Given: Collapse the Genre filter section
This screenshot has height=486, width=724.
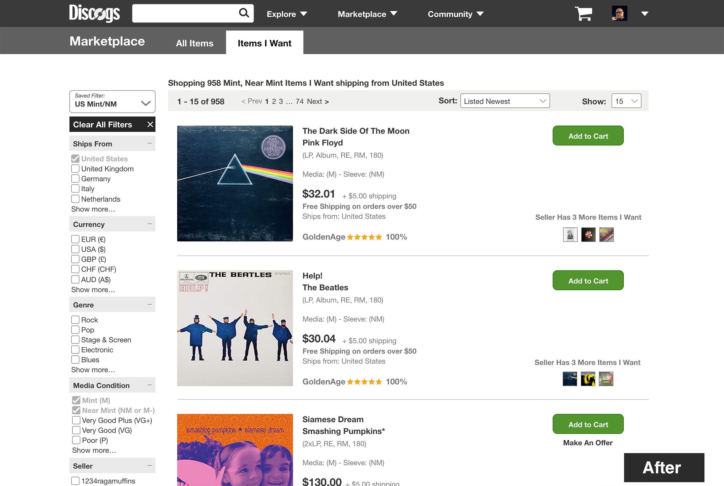Looking at the screenshot, I should [x=150, y=304].
